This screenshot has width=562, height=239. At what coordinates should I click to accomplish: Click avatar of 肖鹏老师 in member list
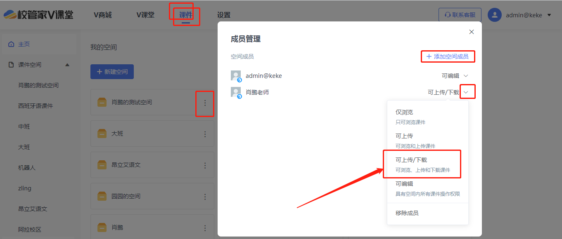[236, 92]
